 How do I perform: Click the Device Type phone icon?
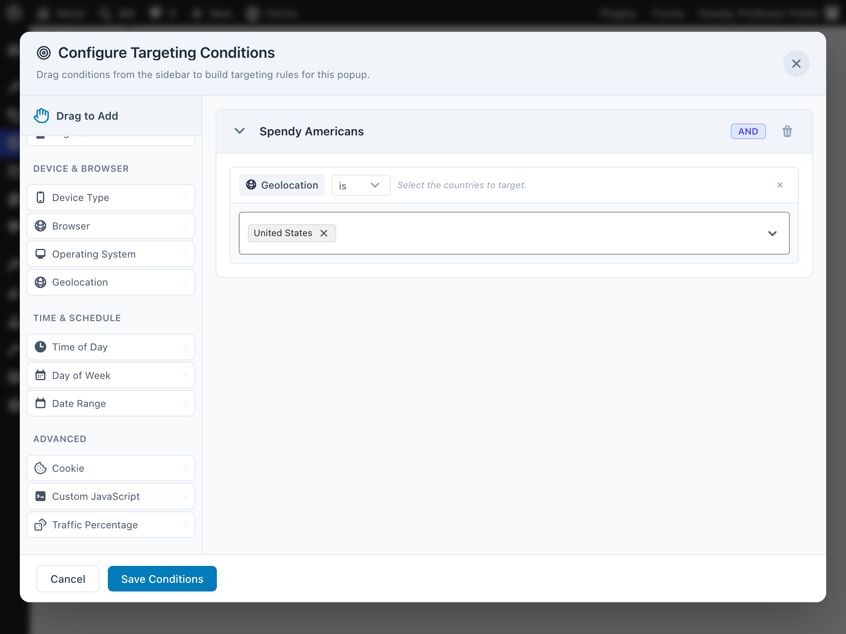pyautogui.click(x=40, y=197)
